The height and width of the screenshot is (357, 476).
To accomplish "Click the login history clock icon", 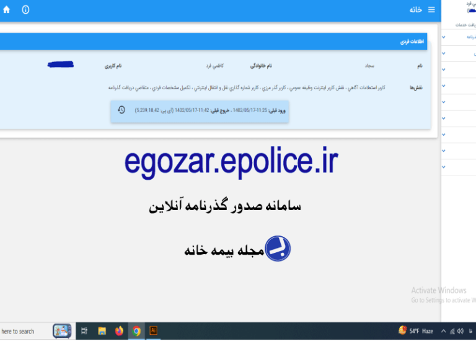I will tap(121, 110).
